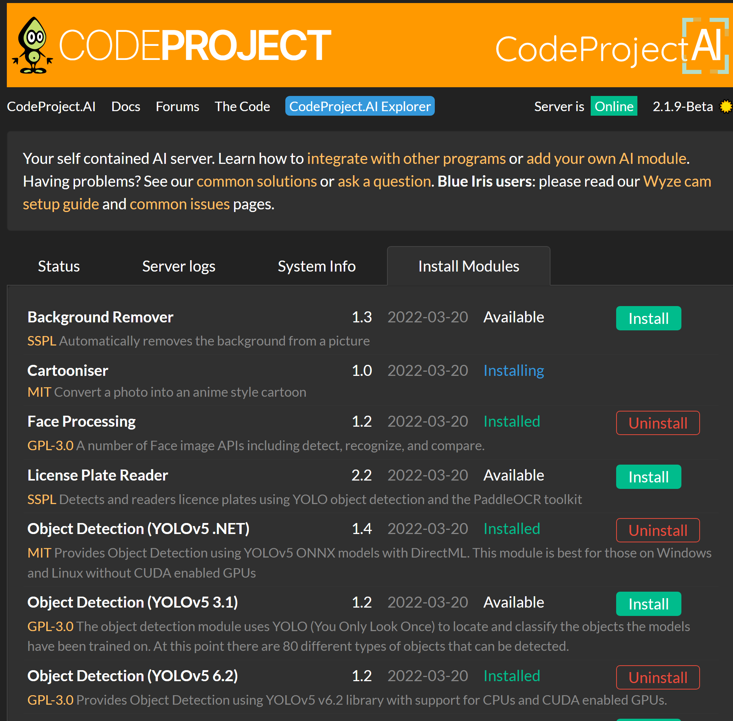Open 'add your own AI module' link
The width and height of the screenshot is (733, 721).
coord(606,159)
